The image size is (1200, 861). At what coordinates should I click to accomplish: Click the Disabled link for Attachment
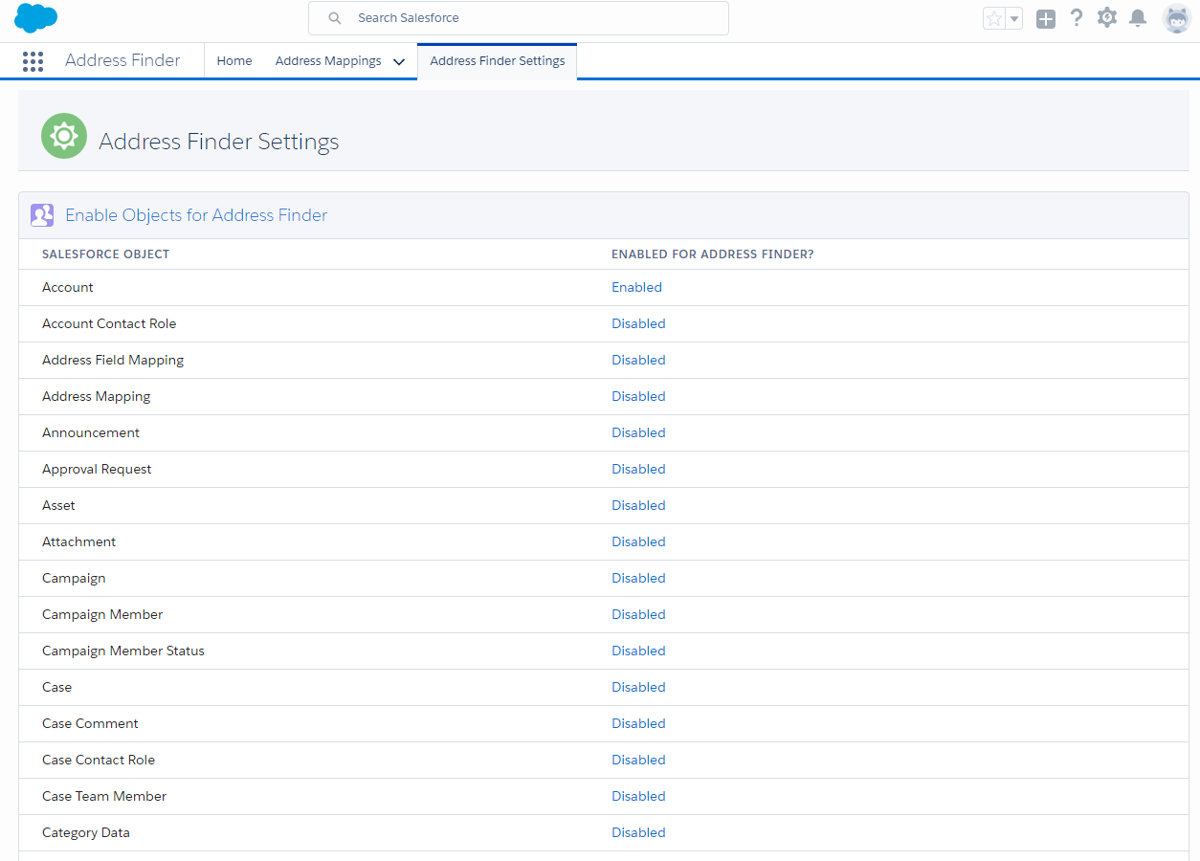click(x=638, y=541)
